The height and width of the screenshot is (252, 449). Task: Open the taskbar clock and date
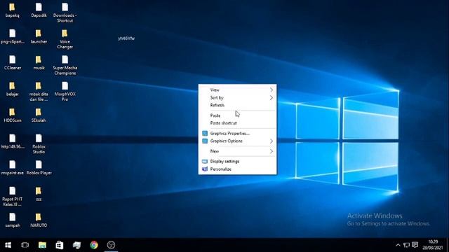tap(433, 245)
